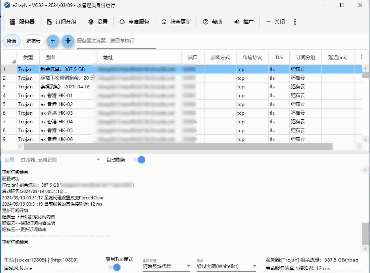Screen dimensions: 370x273
Task: Open the 订阅分组 subscription group menu
Action: (x=62, y=22)
